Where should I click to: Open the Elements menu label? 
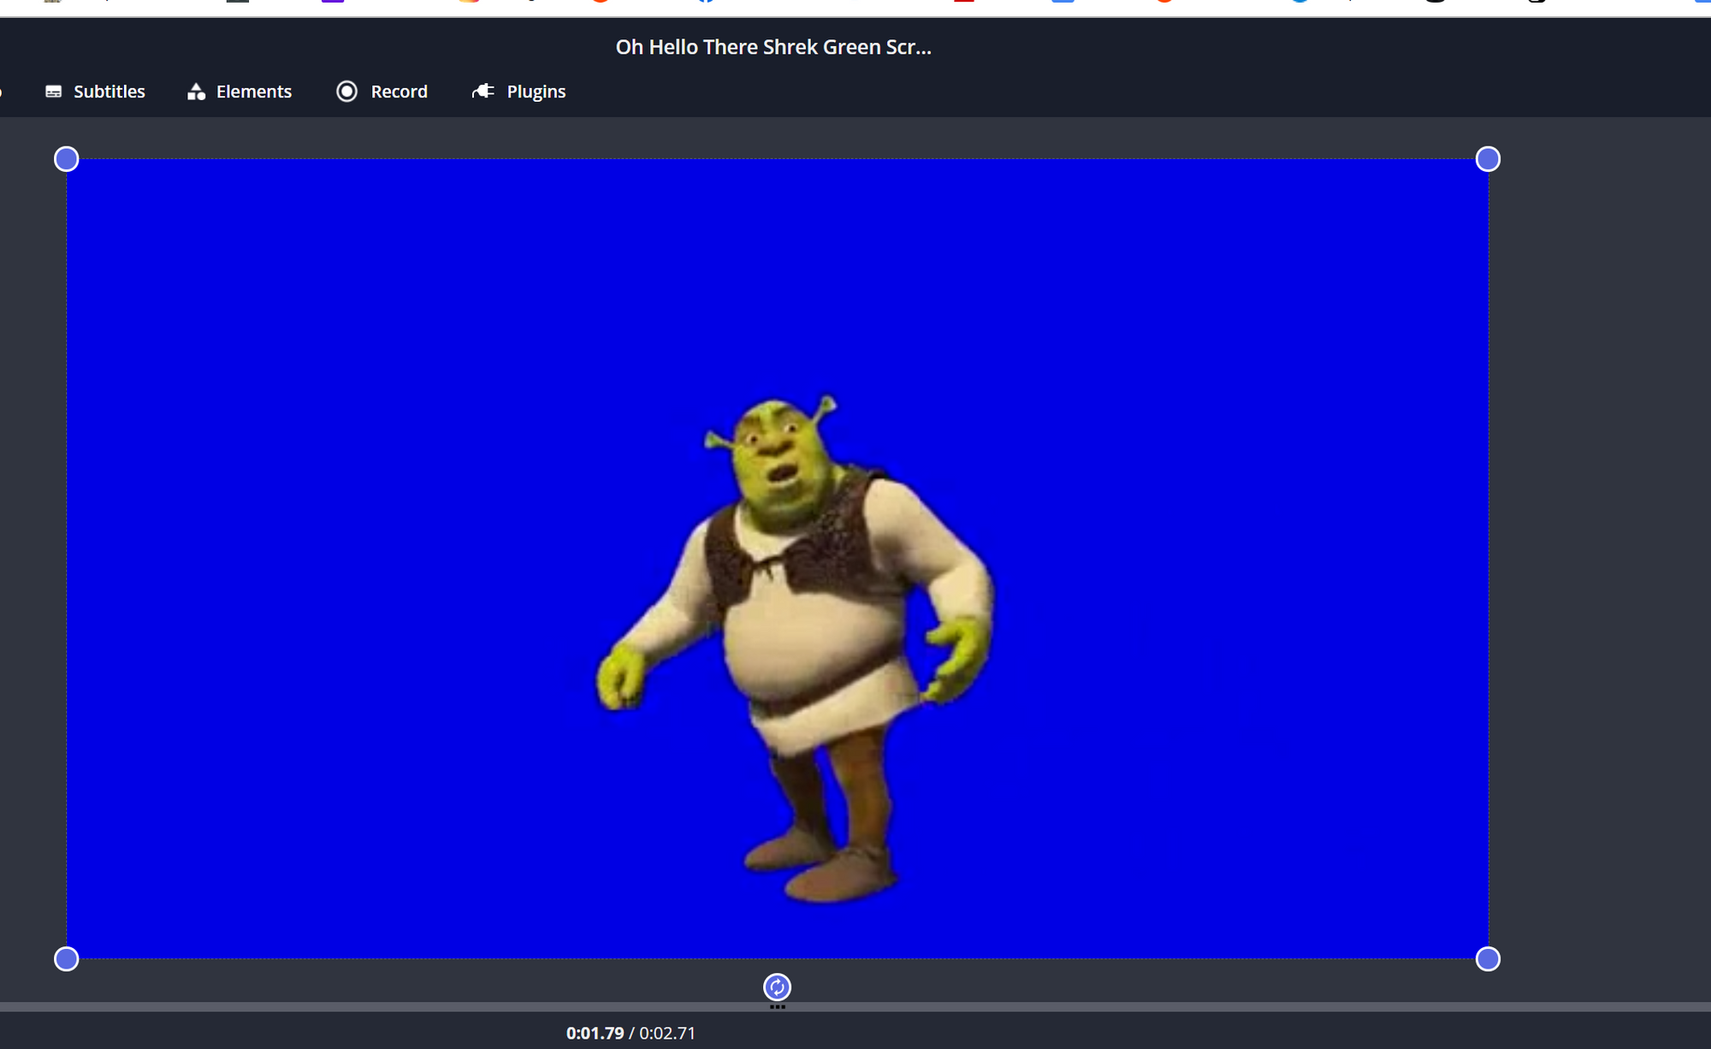coord(253,92)
